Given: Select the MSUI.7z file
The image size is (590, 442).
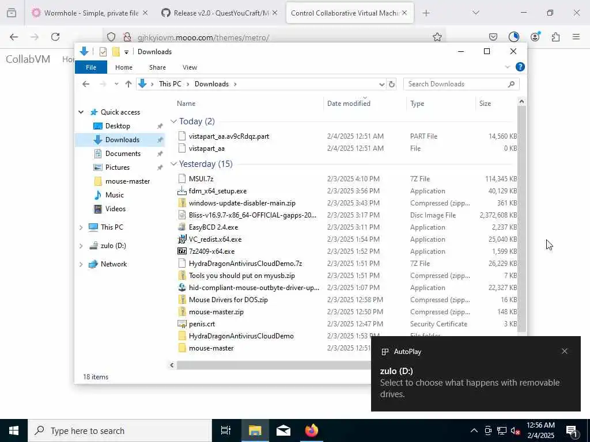Looking at the screenshot, I should pyautogui.click(x=201, y=179).
